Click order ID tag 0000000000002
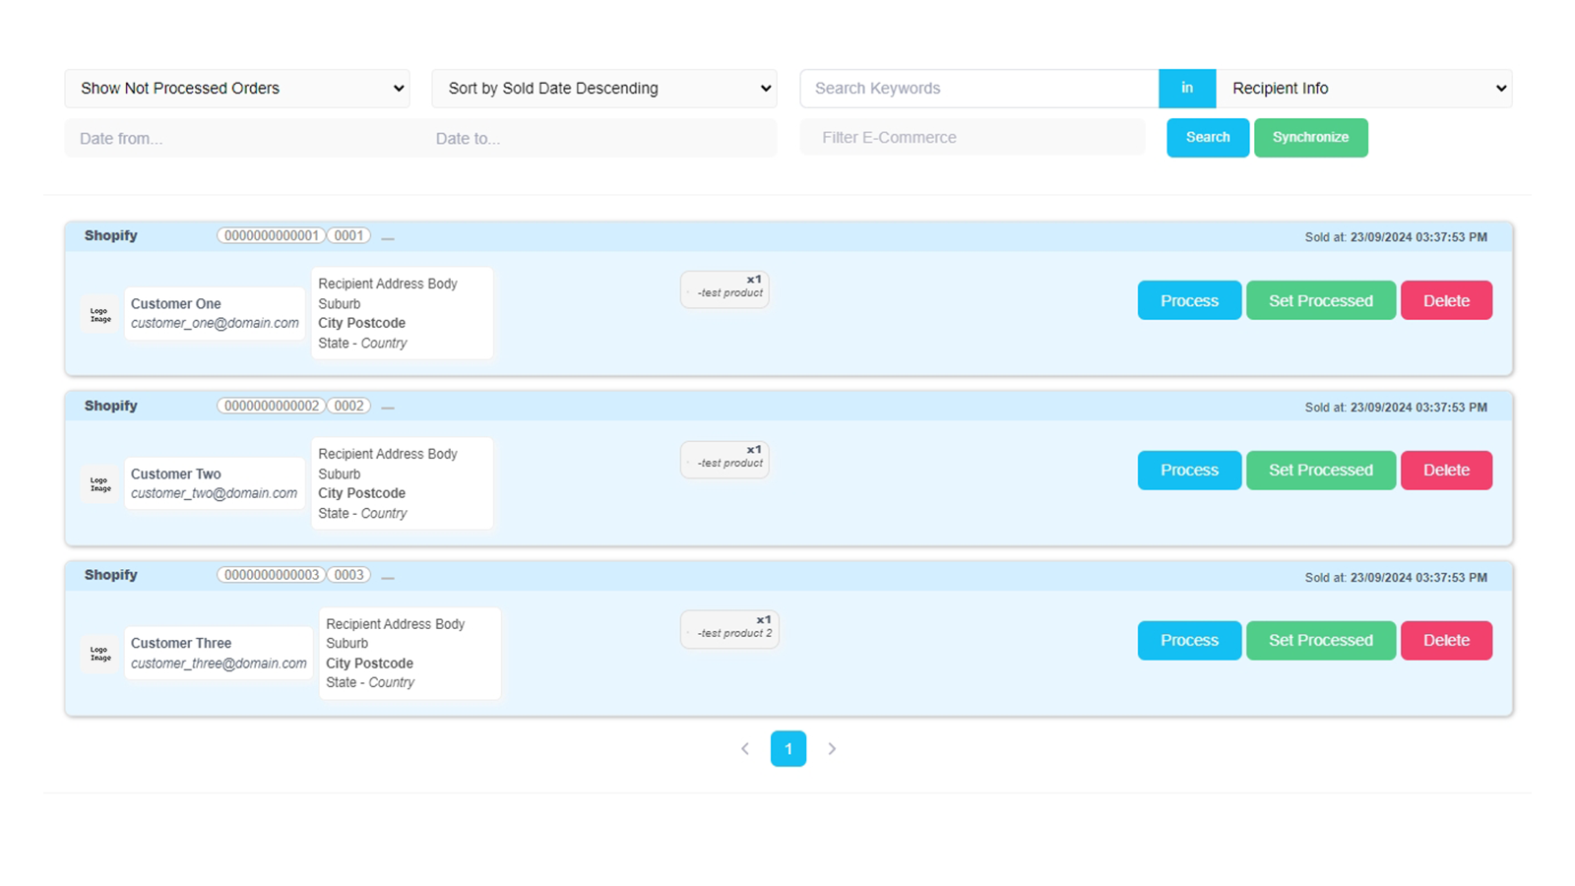Viewport: 1575px width, 886px height. pos(272,406)
